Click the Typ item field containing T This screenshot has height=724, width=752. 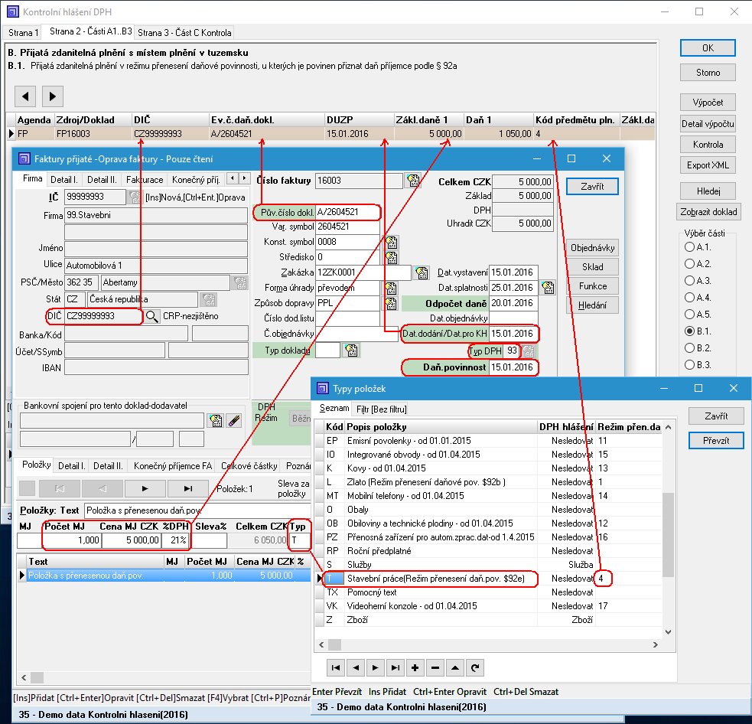coord(299,540)
